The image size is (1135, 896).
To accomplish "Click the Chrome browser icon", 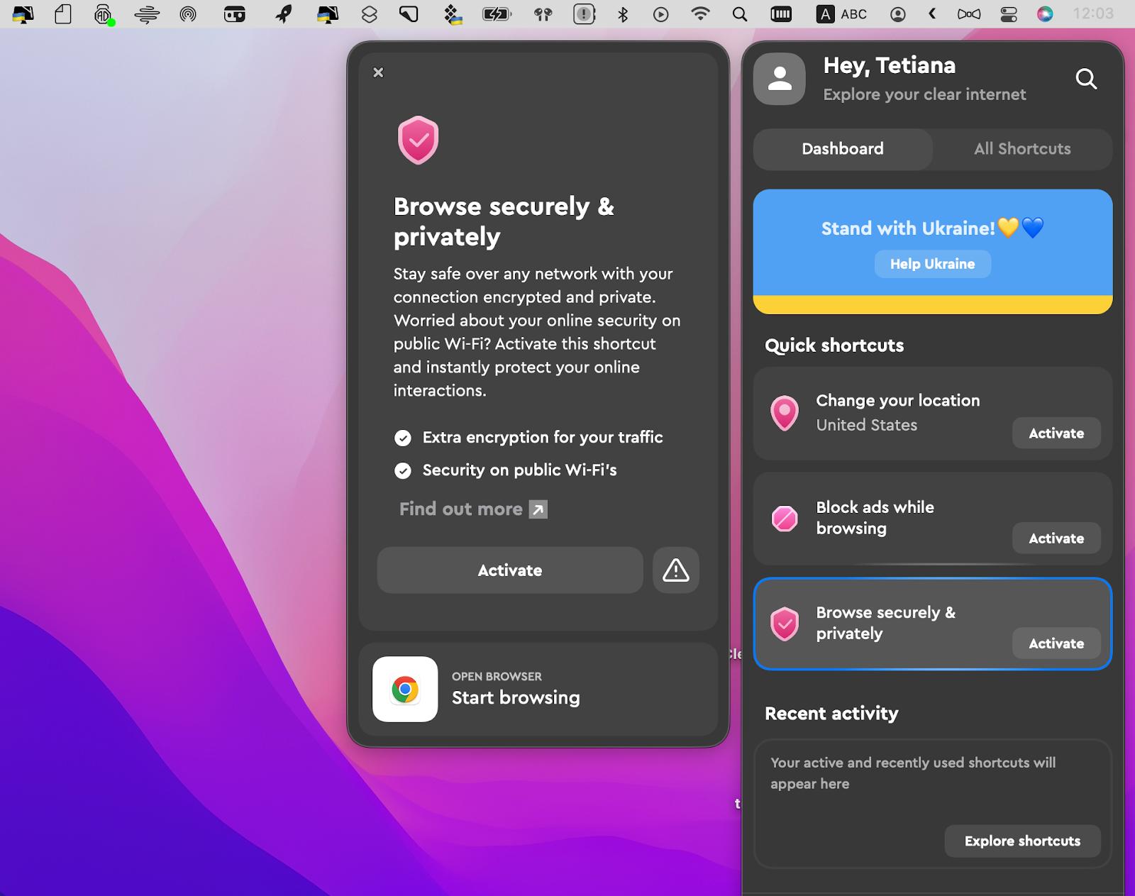I will point(405,689).
